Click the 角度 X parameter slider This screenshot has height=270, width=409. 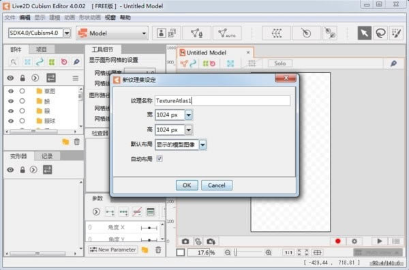[x=149, y=228]
